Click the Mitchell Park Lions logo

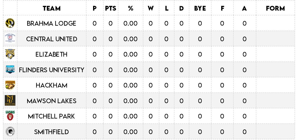10,116
